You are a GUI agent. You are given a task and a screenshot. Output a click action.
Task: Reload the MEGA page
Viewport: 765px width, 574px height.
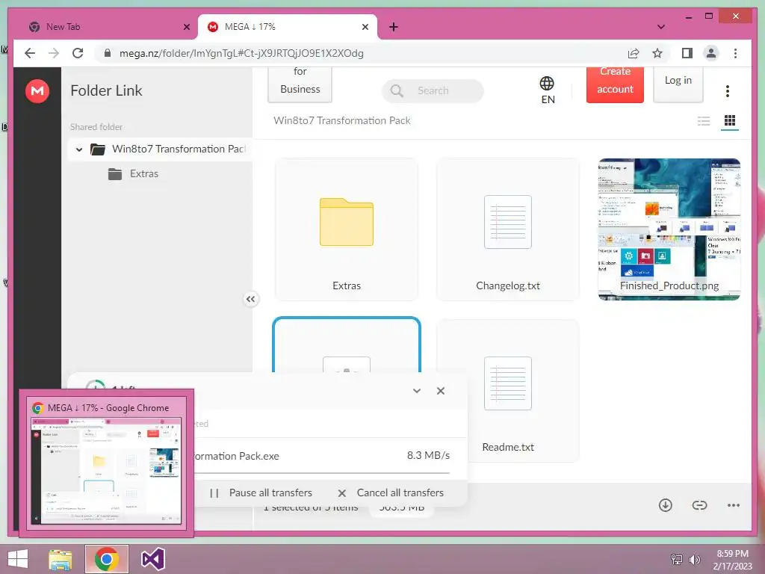tap(78, 53)
